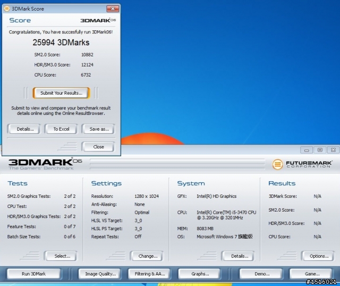Click Change button under Settings
The image size is (340, 286).
tap(147, 256)
